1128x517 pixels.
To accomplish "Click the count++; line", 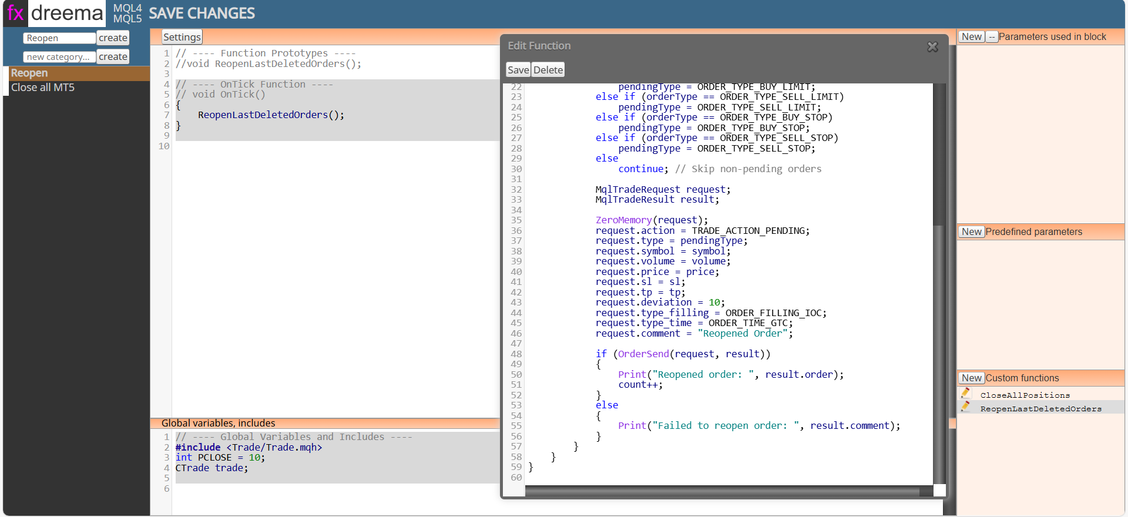I will pyautogui.click(x=640, y=385).
